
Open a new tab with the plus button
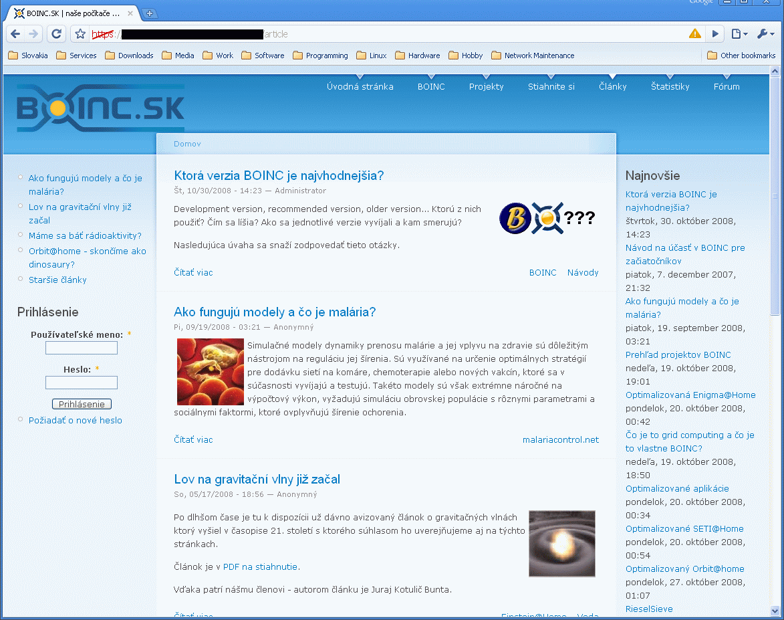point(150,13)
